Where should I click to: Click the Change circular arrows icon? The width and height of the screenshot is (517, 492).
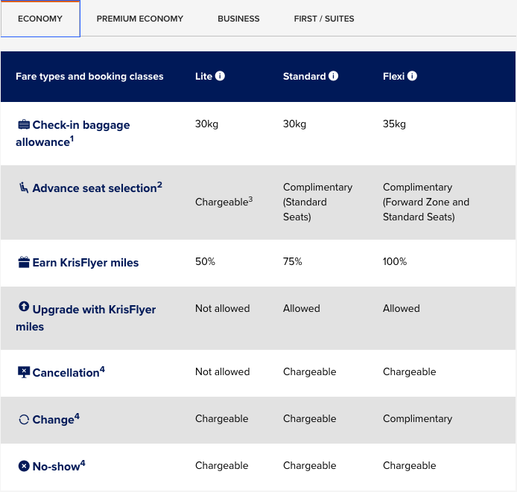click(24, 420)
